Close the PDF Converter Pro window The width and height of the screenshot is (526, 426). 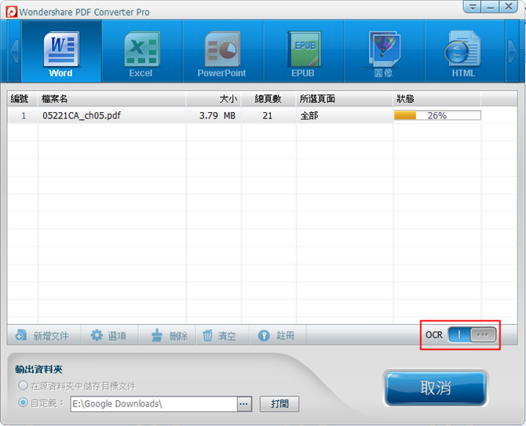[x=509, y=6]
